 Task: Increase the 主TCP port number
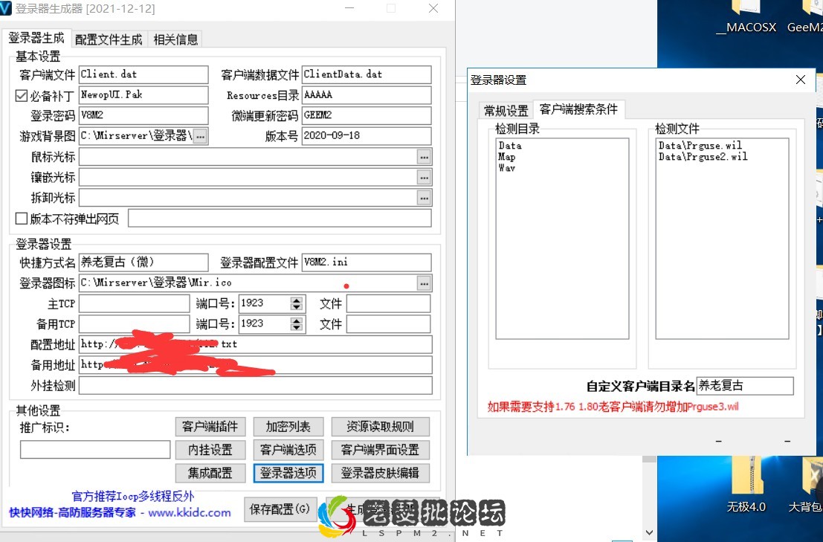(297, 300)
